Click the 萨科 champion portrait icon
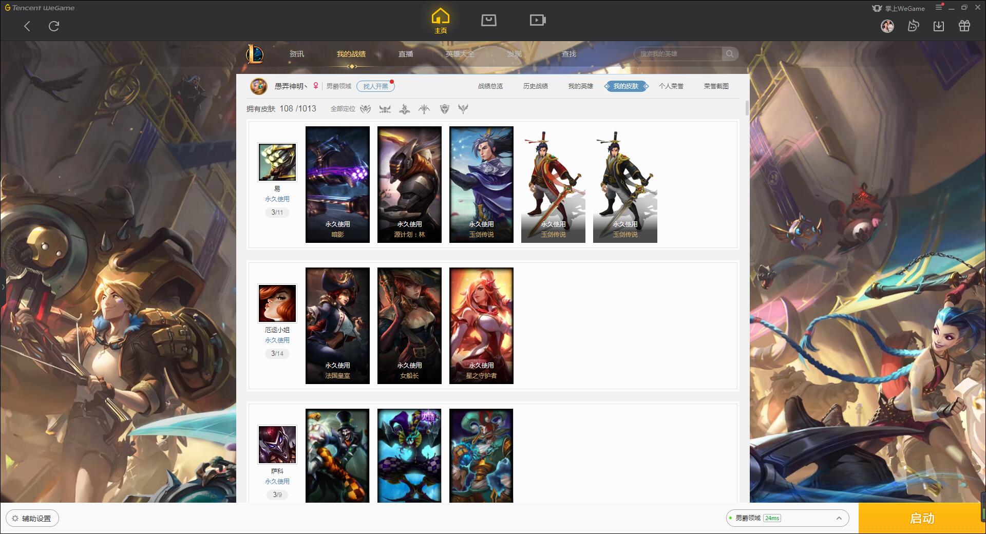 (x=277, y=445)
